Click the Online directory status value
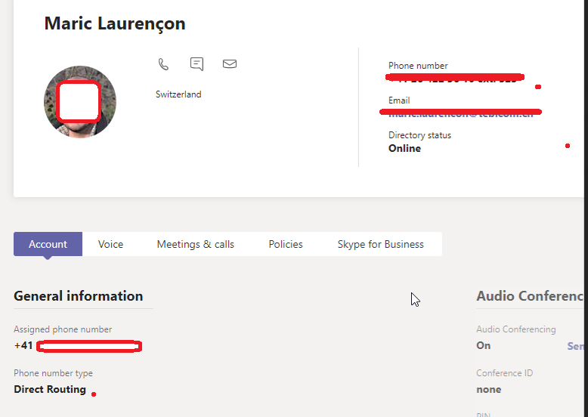Image resolution: width=588 pixels, height=417 pixels. tap(404, 149)
